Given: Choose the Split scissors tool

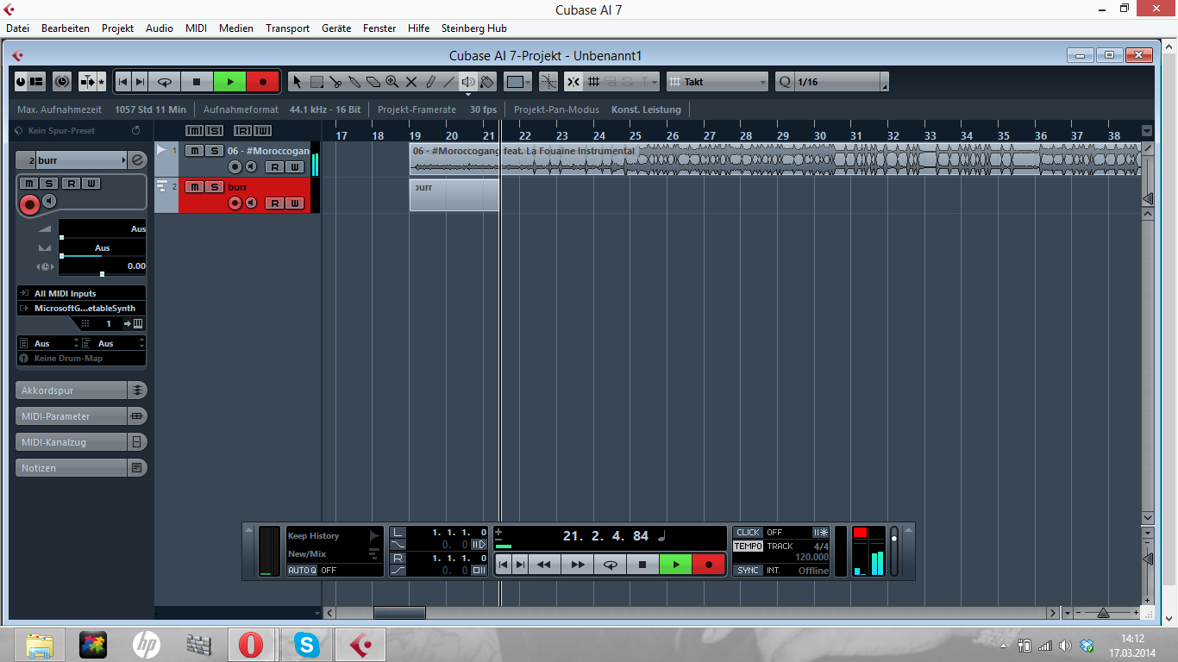Looking at the screenshot, I should pos(335,82).
